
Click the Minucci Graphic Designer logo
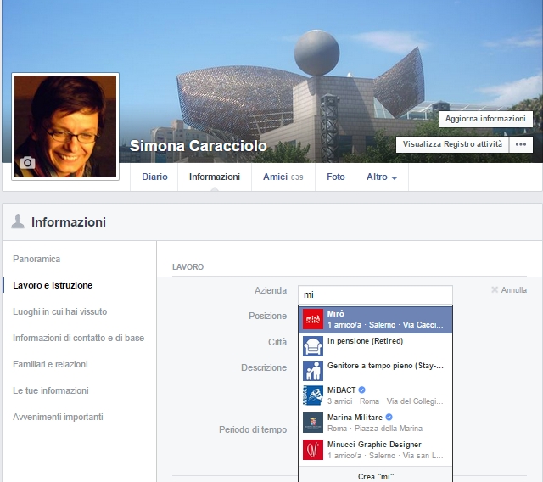point(313,450)
